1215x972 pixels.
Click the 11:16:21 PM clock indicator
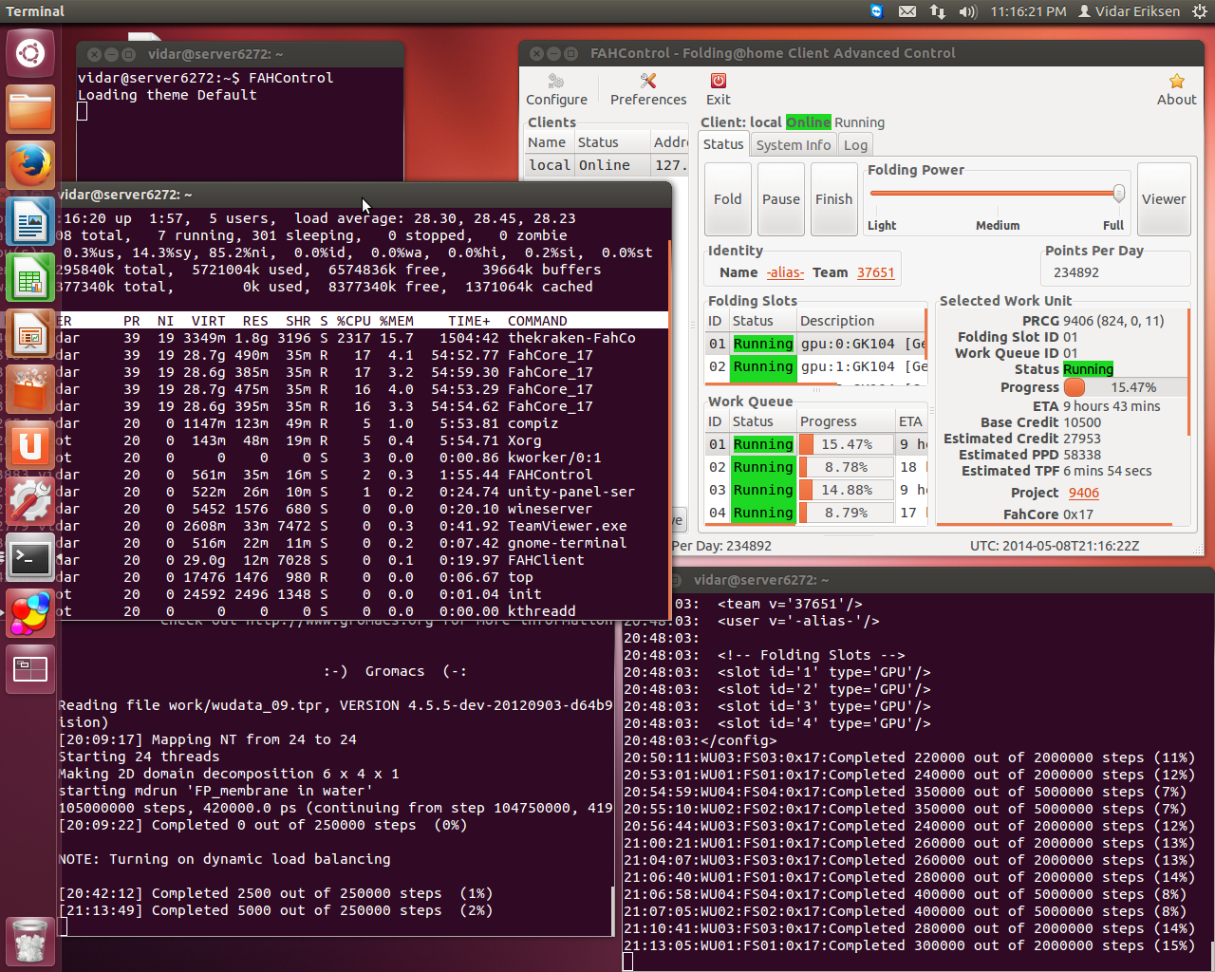click(x=1028, y=11)
